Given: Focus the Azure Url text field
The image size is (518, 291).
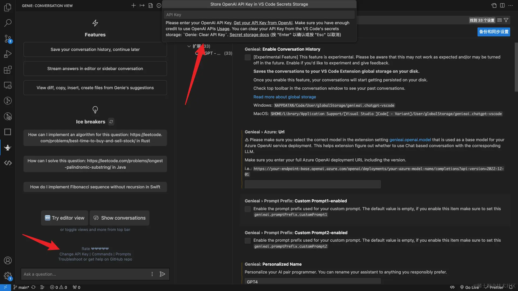Looking at the screenshot, I should [x=312, y=184].
